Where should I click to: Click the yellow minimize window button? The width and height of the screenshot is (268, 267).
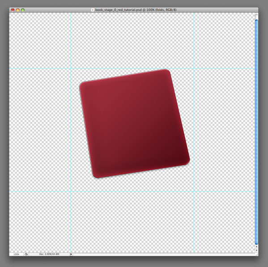18,10
